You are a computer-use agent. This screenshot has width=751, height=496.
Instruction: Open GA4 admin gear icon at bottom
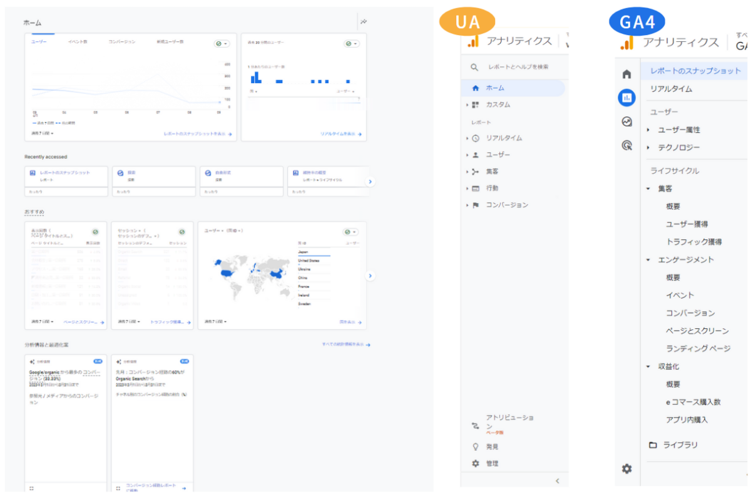(x=626, y=468)
